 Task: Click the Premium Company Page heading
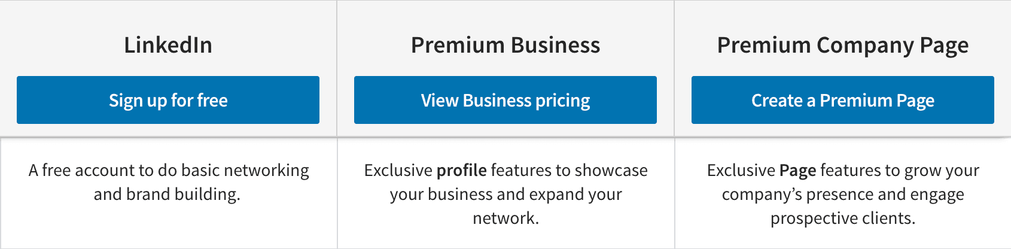pos(843,45)
